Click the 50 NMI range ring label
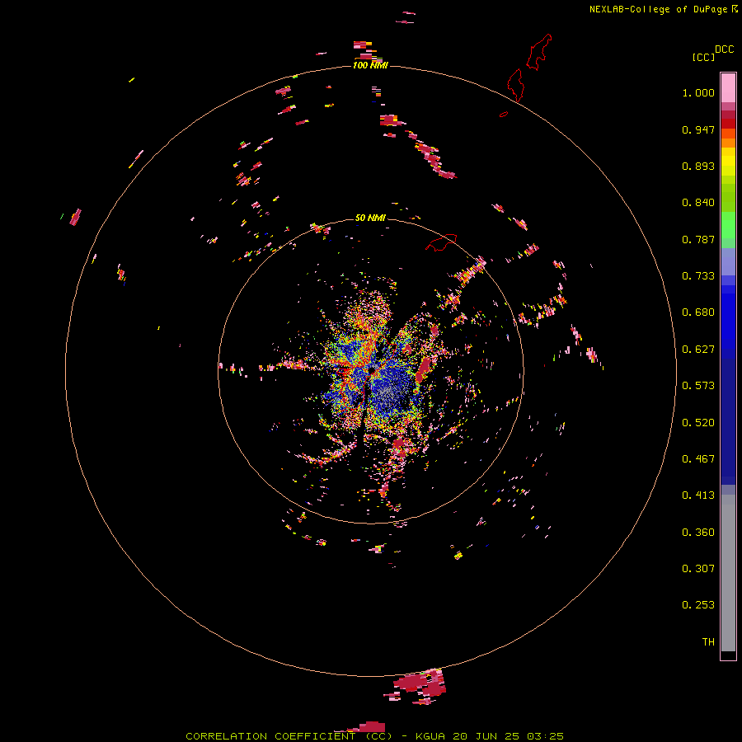This screenshot has width=742, height=742. coord(370,218)
